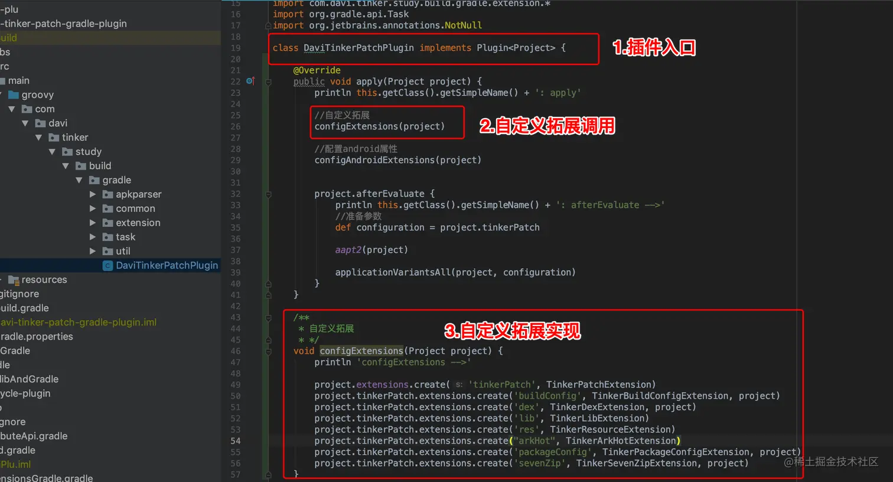Select DaviTinkerPatchPlugin in project tree
This screenshot has width=893, height=482.
coord(110,266)
